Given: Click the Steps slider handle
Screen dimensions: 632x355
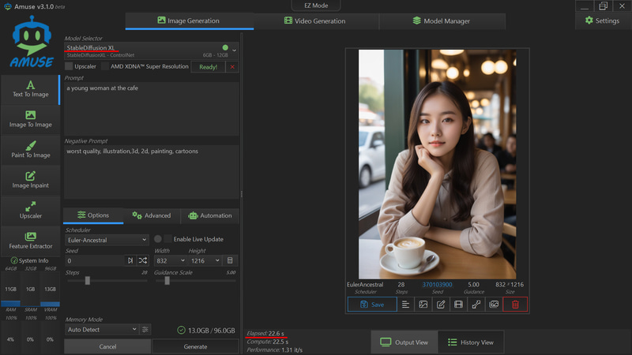Looking at the screenshot, I should click(88, 281).
